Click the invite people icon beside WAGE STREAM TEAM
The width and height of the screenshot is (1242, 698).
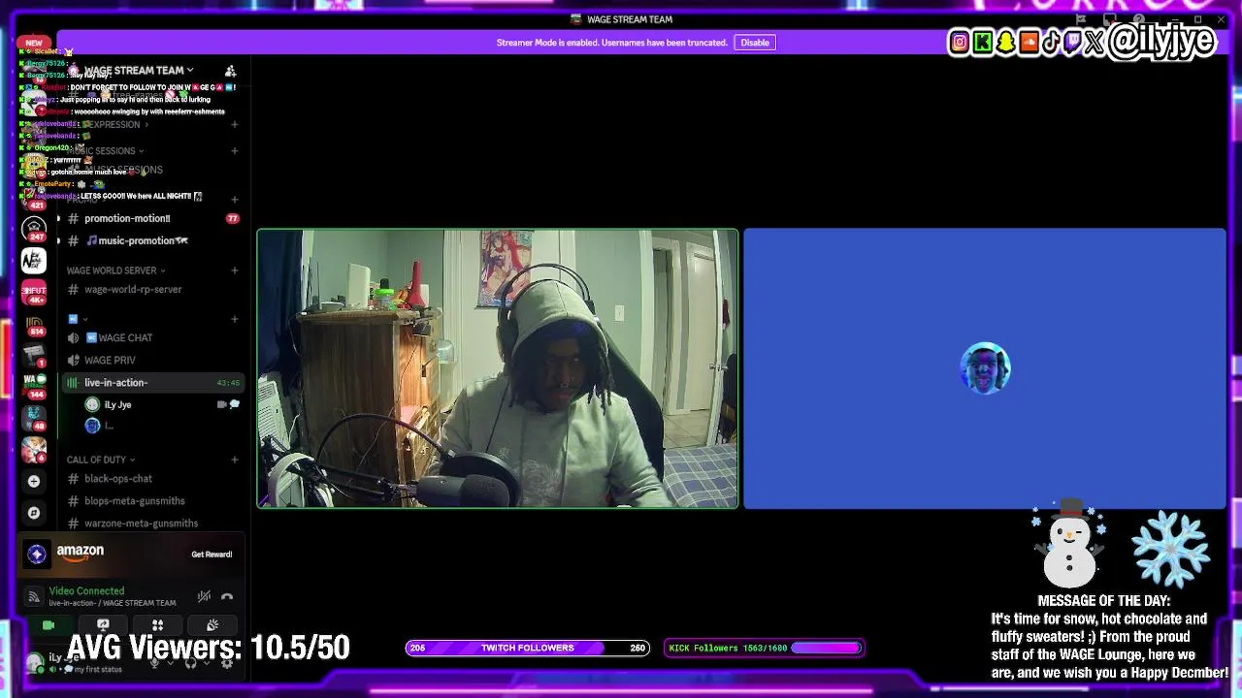pos(230,71)
